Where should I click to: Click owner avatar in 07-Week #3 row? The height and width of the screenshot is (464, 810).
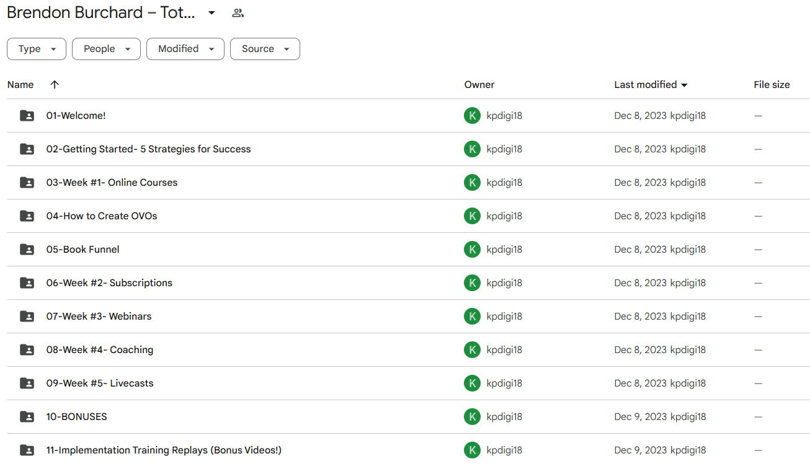coord(472,317)
